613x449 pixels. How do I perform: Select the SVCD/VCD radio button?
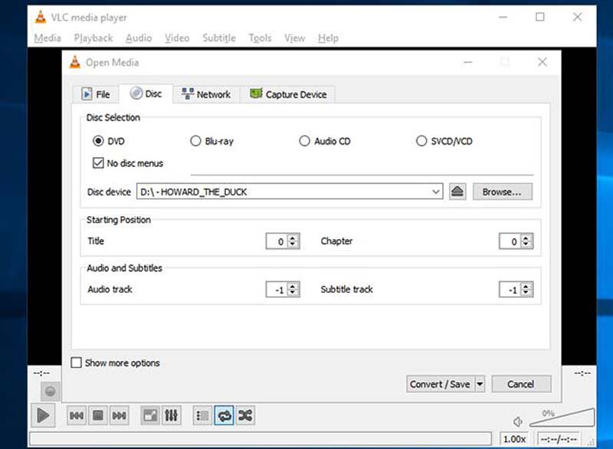[421, 141]
